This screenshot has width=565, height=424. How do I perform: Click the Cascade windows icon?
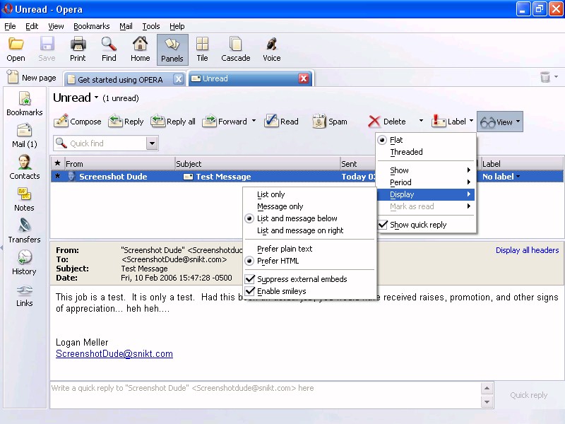click(235, 49)
